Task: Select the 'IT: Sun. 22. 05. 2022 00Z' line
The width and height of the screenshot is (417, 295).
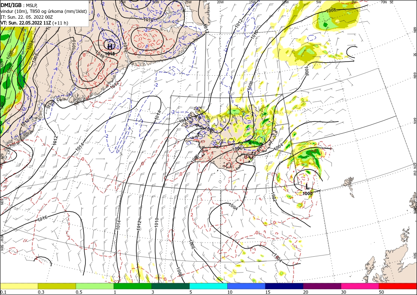Action: (x=27, y=17)
